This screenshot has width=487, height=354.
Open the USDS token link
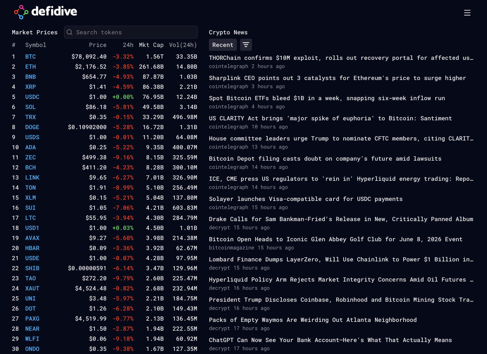pyautogui.click(x=32, y=137)
